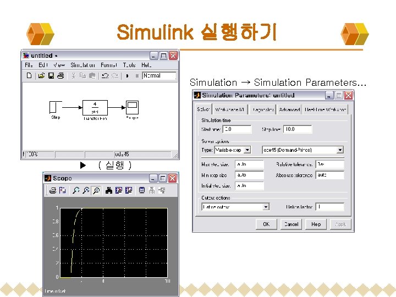The image size is (396, 297).
Task: Switch to Workspace I/O tab
Action: coord(229,109)
